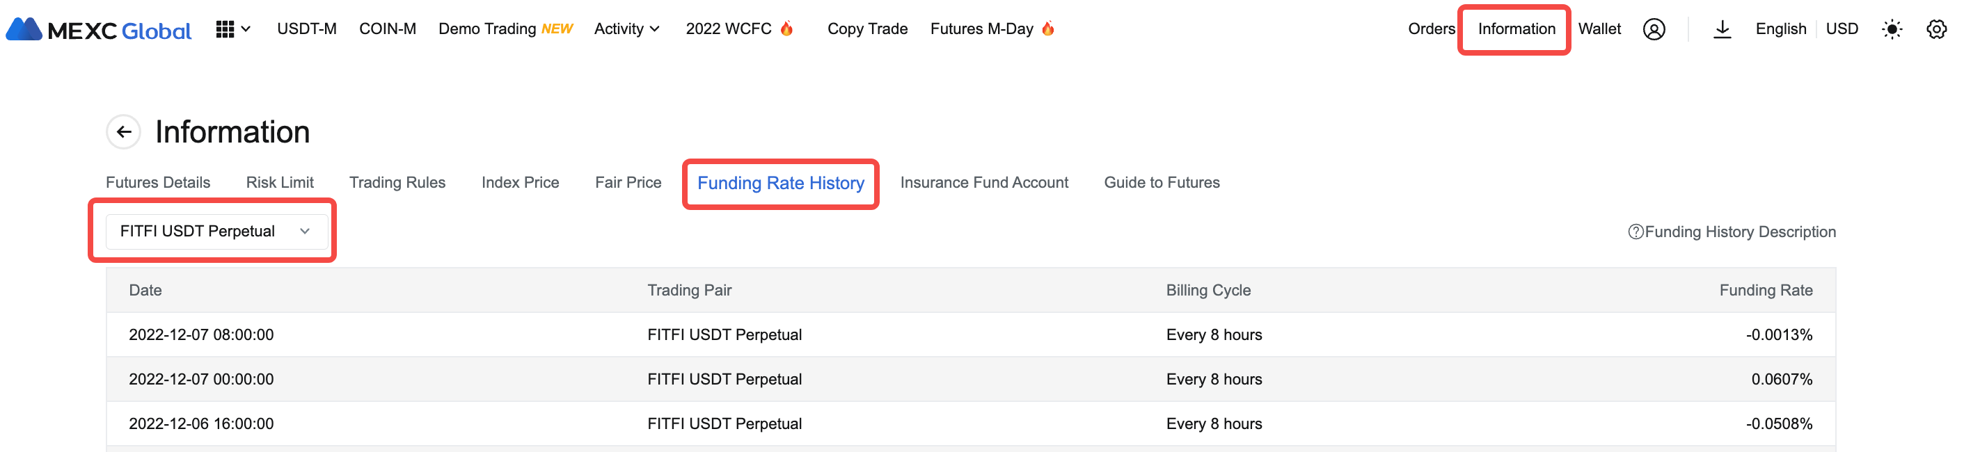Open Demo Trading page
The width and height of the screenshot is (1964, 452).
[487, 29]
